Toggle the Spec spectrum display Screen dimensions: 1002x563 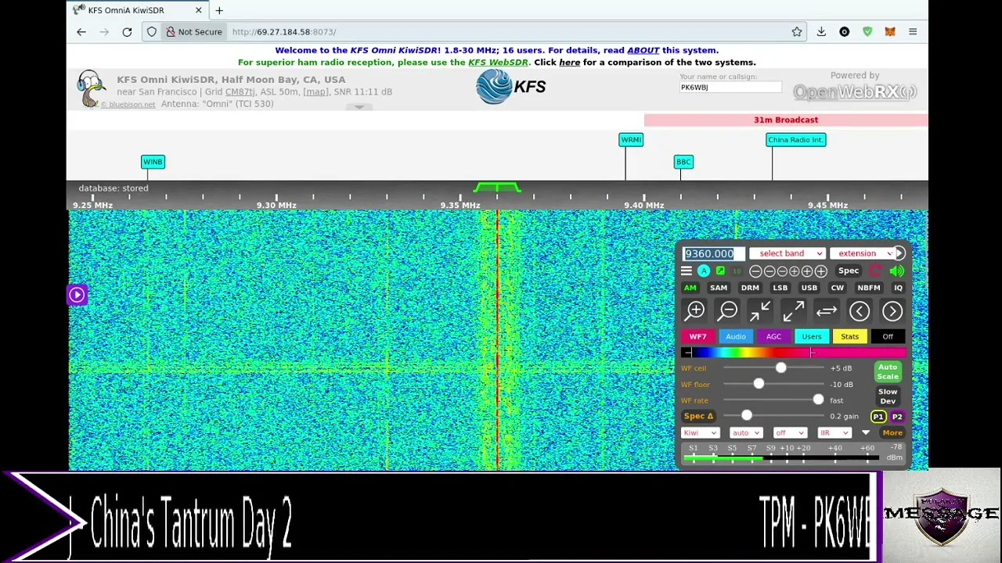pyautogui.click(x=848, y=271)
